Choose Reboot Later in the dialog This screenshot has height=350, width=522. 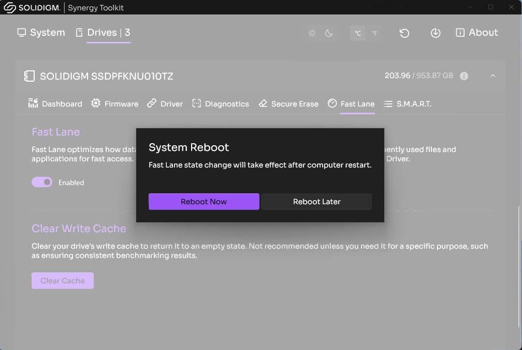point(316,202)
